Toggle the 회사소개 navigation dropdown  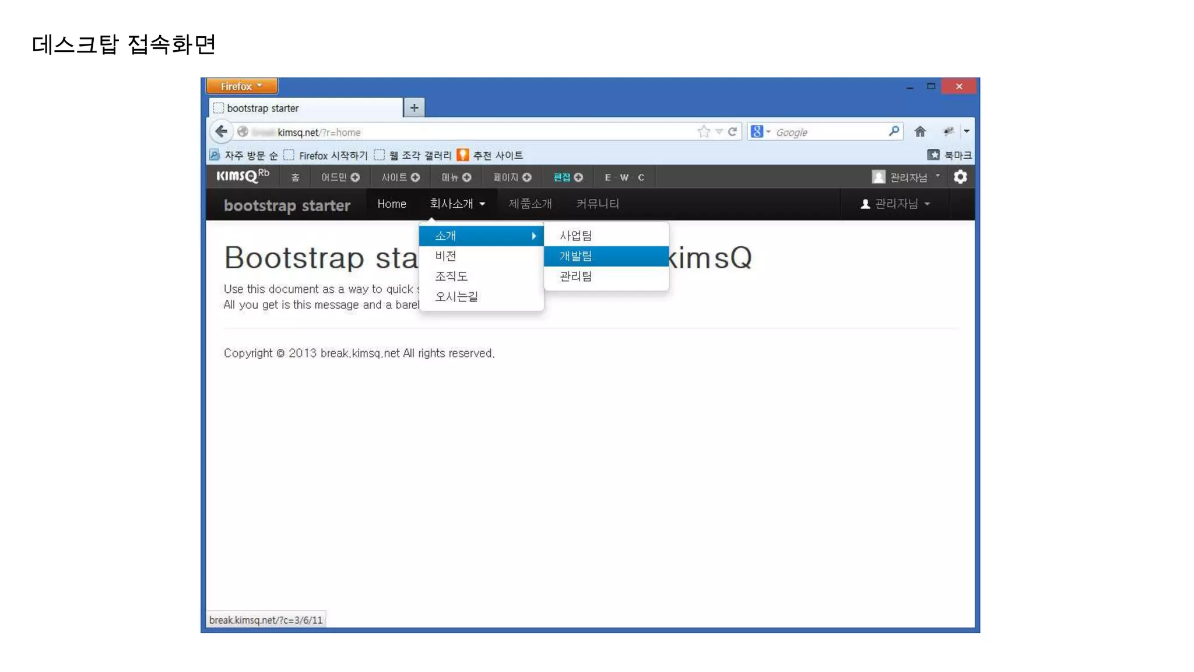click(x=457, y=204)
